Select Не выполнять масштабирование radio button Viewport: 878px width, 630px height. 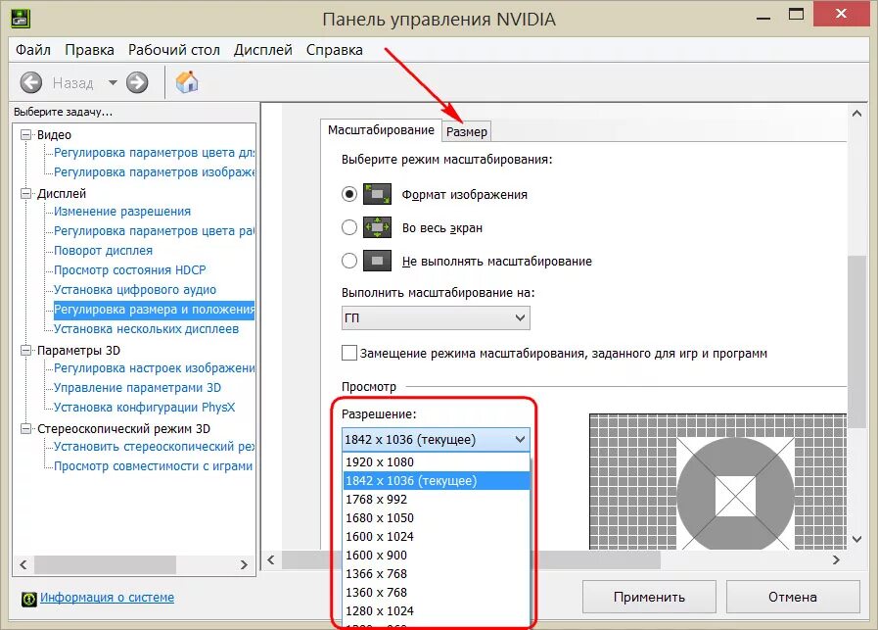pyautogui.click(x=349, y=261)
